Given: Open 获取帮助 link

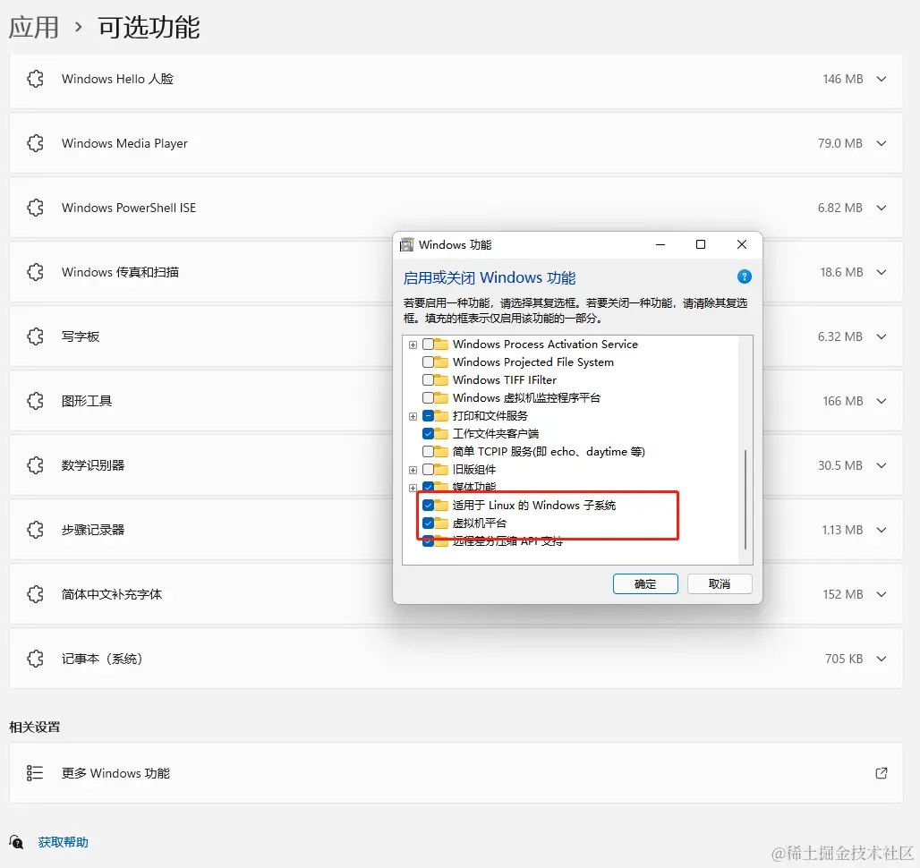Looking at the screenshot, I should (x=63, y=842).
